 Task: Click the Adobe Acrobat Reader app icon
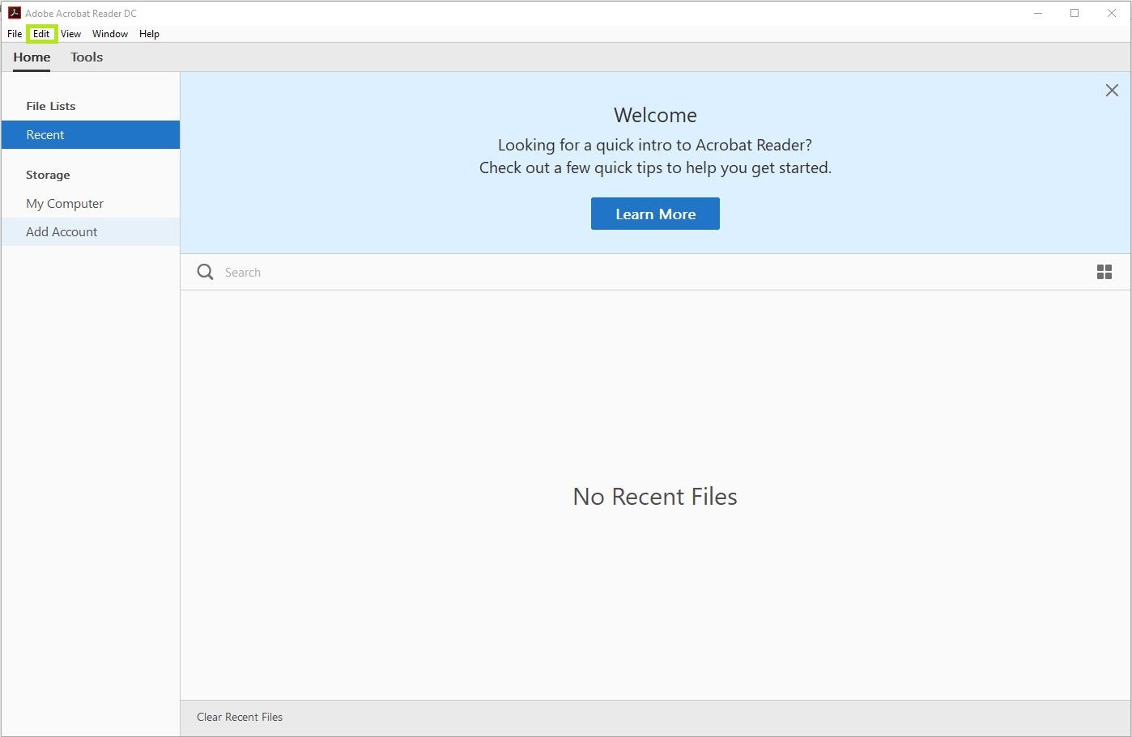pos(14,13)
